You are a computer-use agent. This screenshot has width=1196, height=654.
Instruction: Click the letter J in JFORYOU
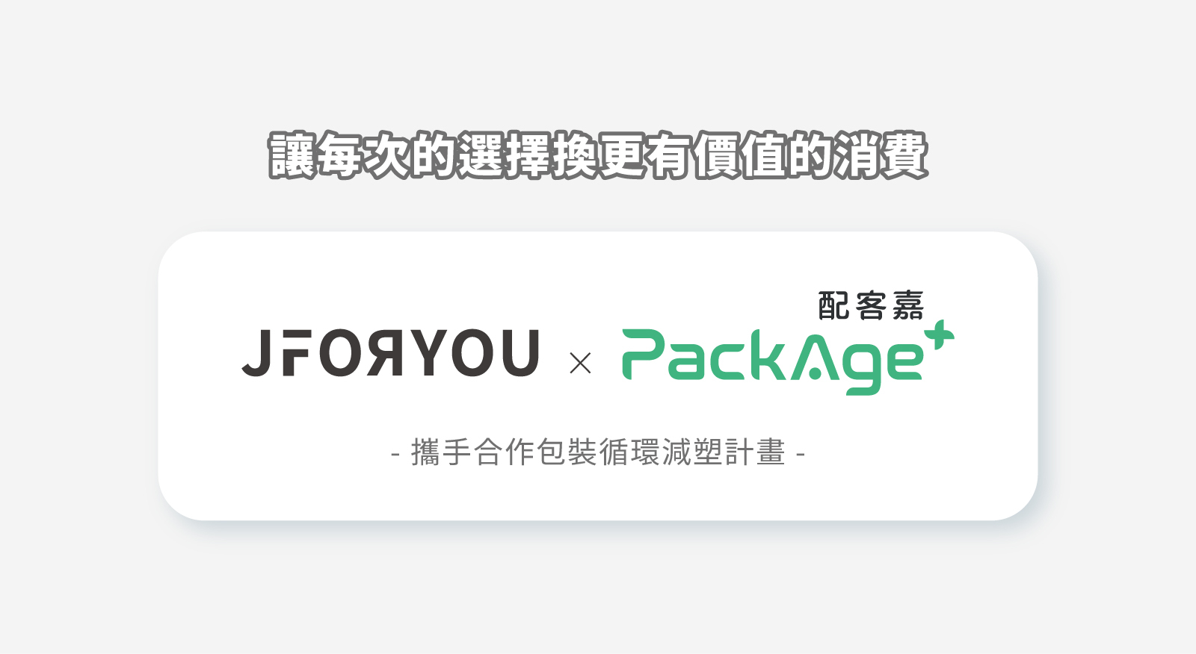[x=256, y=353]
